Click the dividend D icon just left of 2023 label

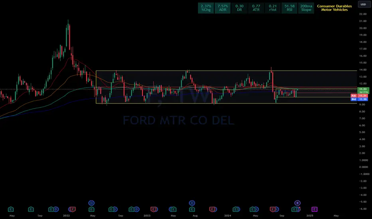137,209
